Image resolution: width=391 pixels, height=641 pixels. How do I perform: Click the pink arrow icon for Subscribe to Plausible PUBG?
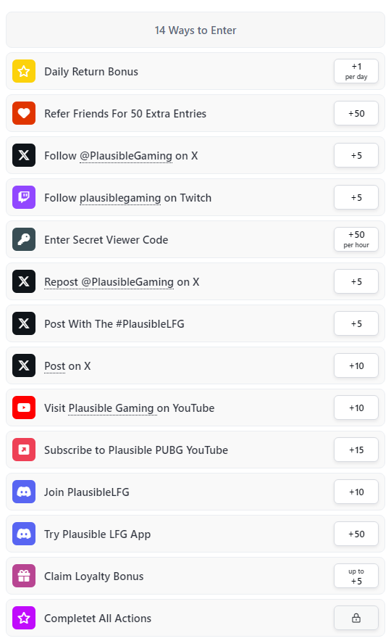click(x=24, y=450)
